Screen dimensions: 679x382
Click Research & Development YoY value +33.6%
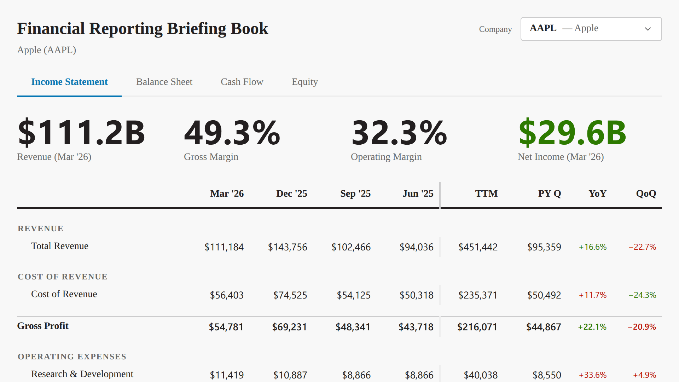tap(592, 375)
